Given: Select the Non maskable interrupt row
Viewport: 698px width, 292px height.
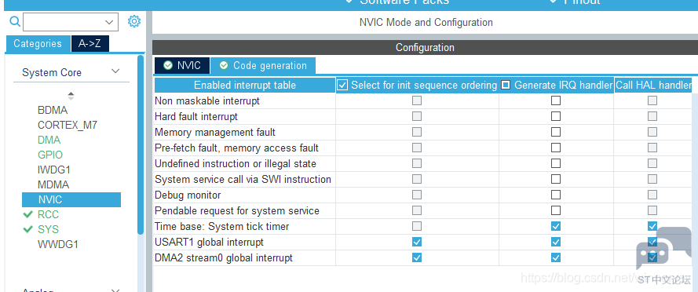Looking at the screenshot, I should (423, 101).
